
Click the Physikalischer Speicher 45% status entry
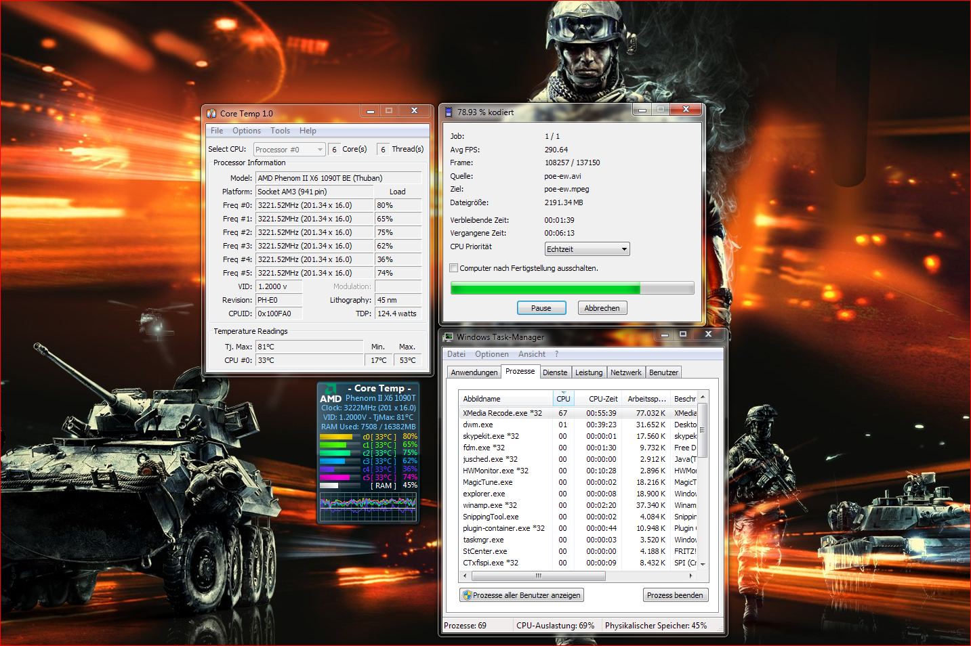(656, 626)
